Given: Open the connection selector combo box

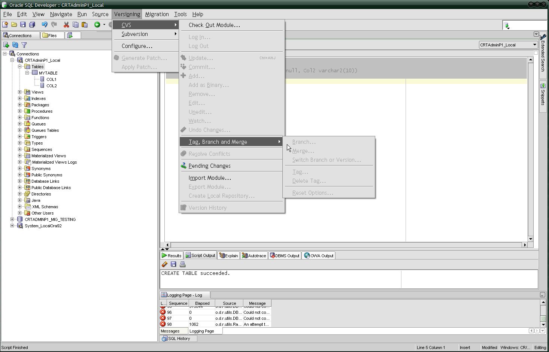Looking at the screenshot, I should click(508, 45).
